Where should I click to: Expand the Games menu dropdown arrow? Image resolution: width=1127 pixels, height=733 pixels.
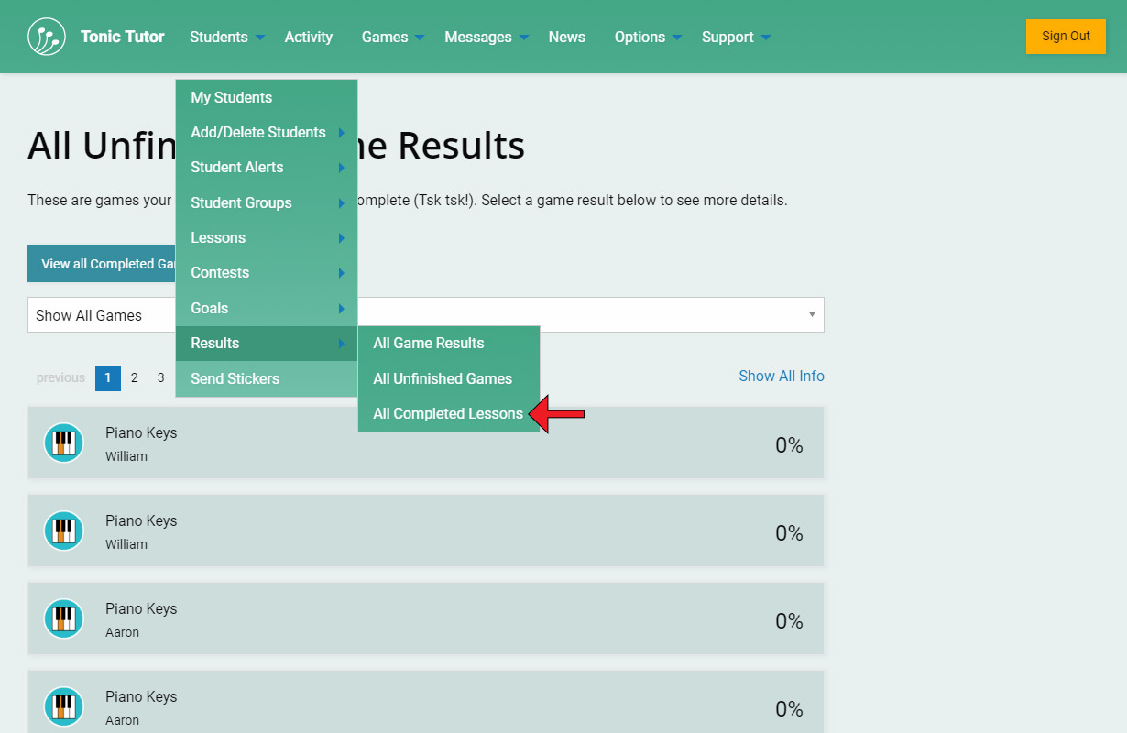(x=420, y=38)
